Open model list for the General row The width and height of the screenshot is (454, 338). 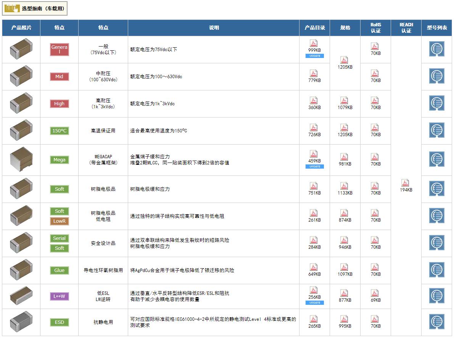coord(437,49)
